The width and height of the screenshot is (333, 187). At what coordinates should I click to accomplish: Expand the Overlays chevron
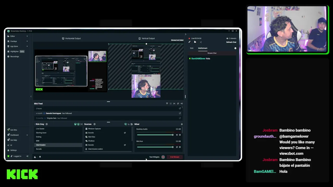pyautogui.click(x=27, y=41)
